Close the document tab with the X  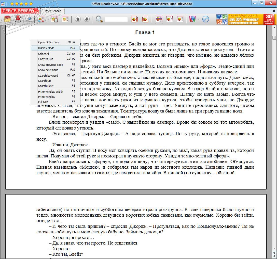click(x=274, y=11)
